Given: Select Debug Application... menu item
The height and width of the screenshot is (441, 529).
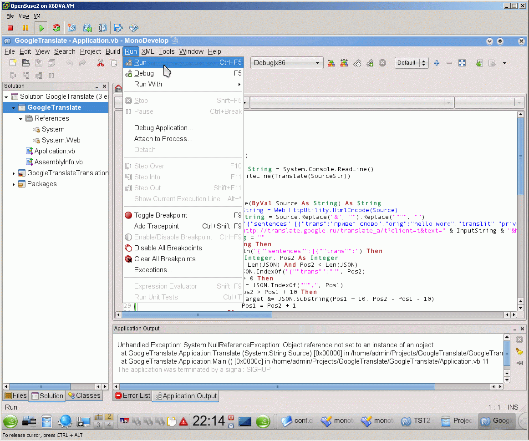Looking at the screenshot, I should point(183,128).
